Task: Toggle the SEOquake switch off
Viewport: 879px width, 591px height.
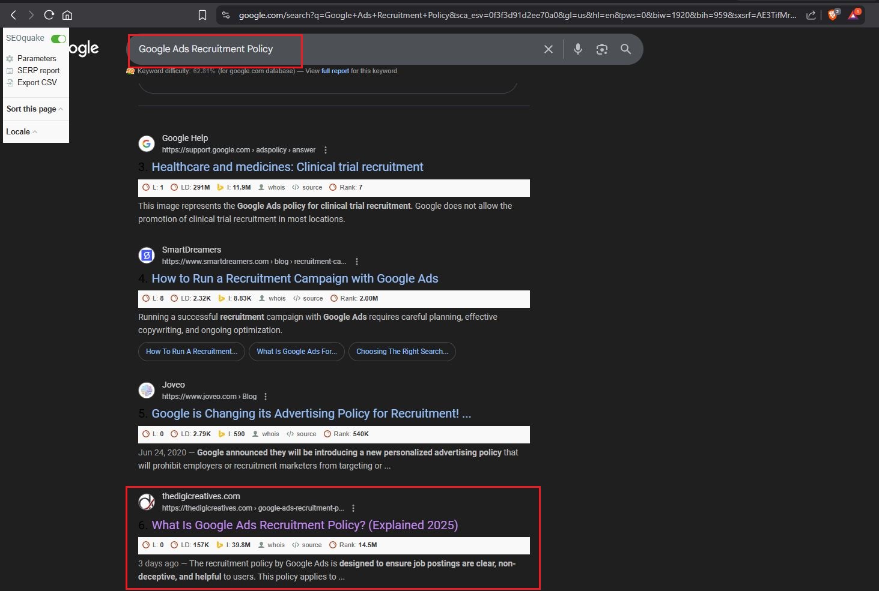Action: (x=58, y=38)
